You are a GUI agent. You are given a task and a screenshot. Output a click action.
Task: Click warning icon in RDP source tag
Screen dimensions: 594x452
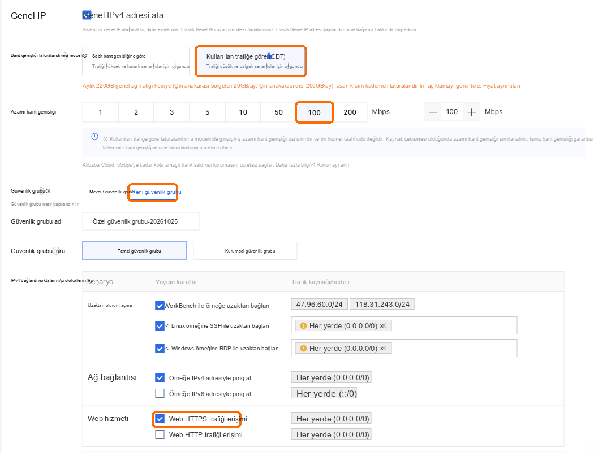point(303,349)
